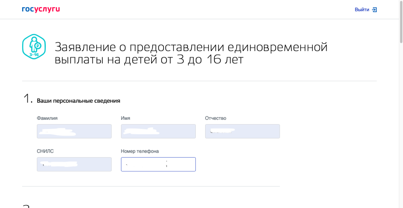Focus the Имя input field
Image resolution: width=403 pixels, height=208 pixels.
tap(158, 131)
